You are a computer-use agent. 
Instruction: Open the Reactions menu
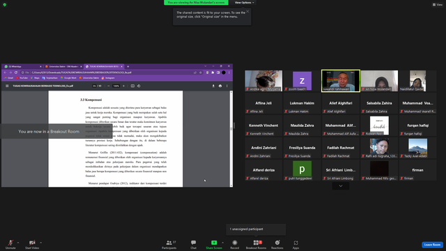277,244
